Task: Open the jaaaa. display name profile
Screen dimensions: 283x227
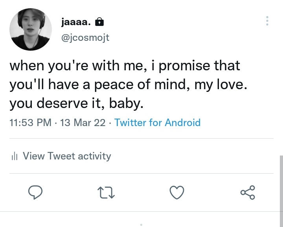Action: (76, 22)
